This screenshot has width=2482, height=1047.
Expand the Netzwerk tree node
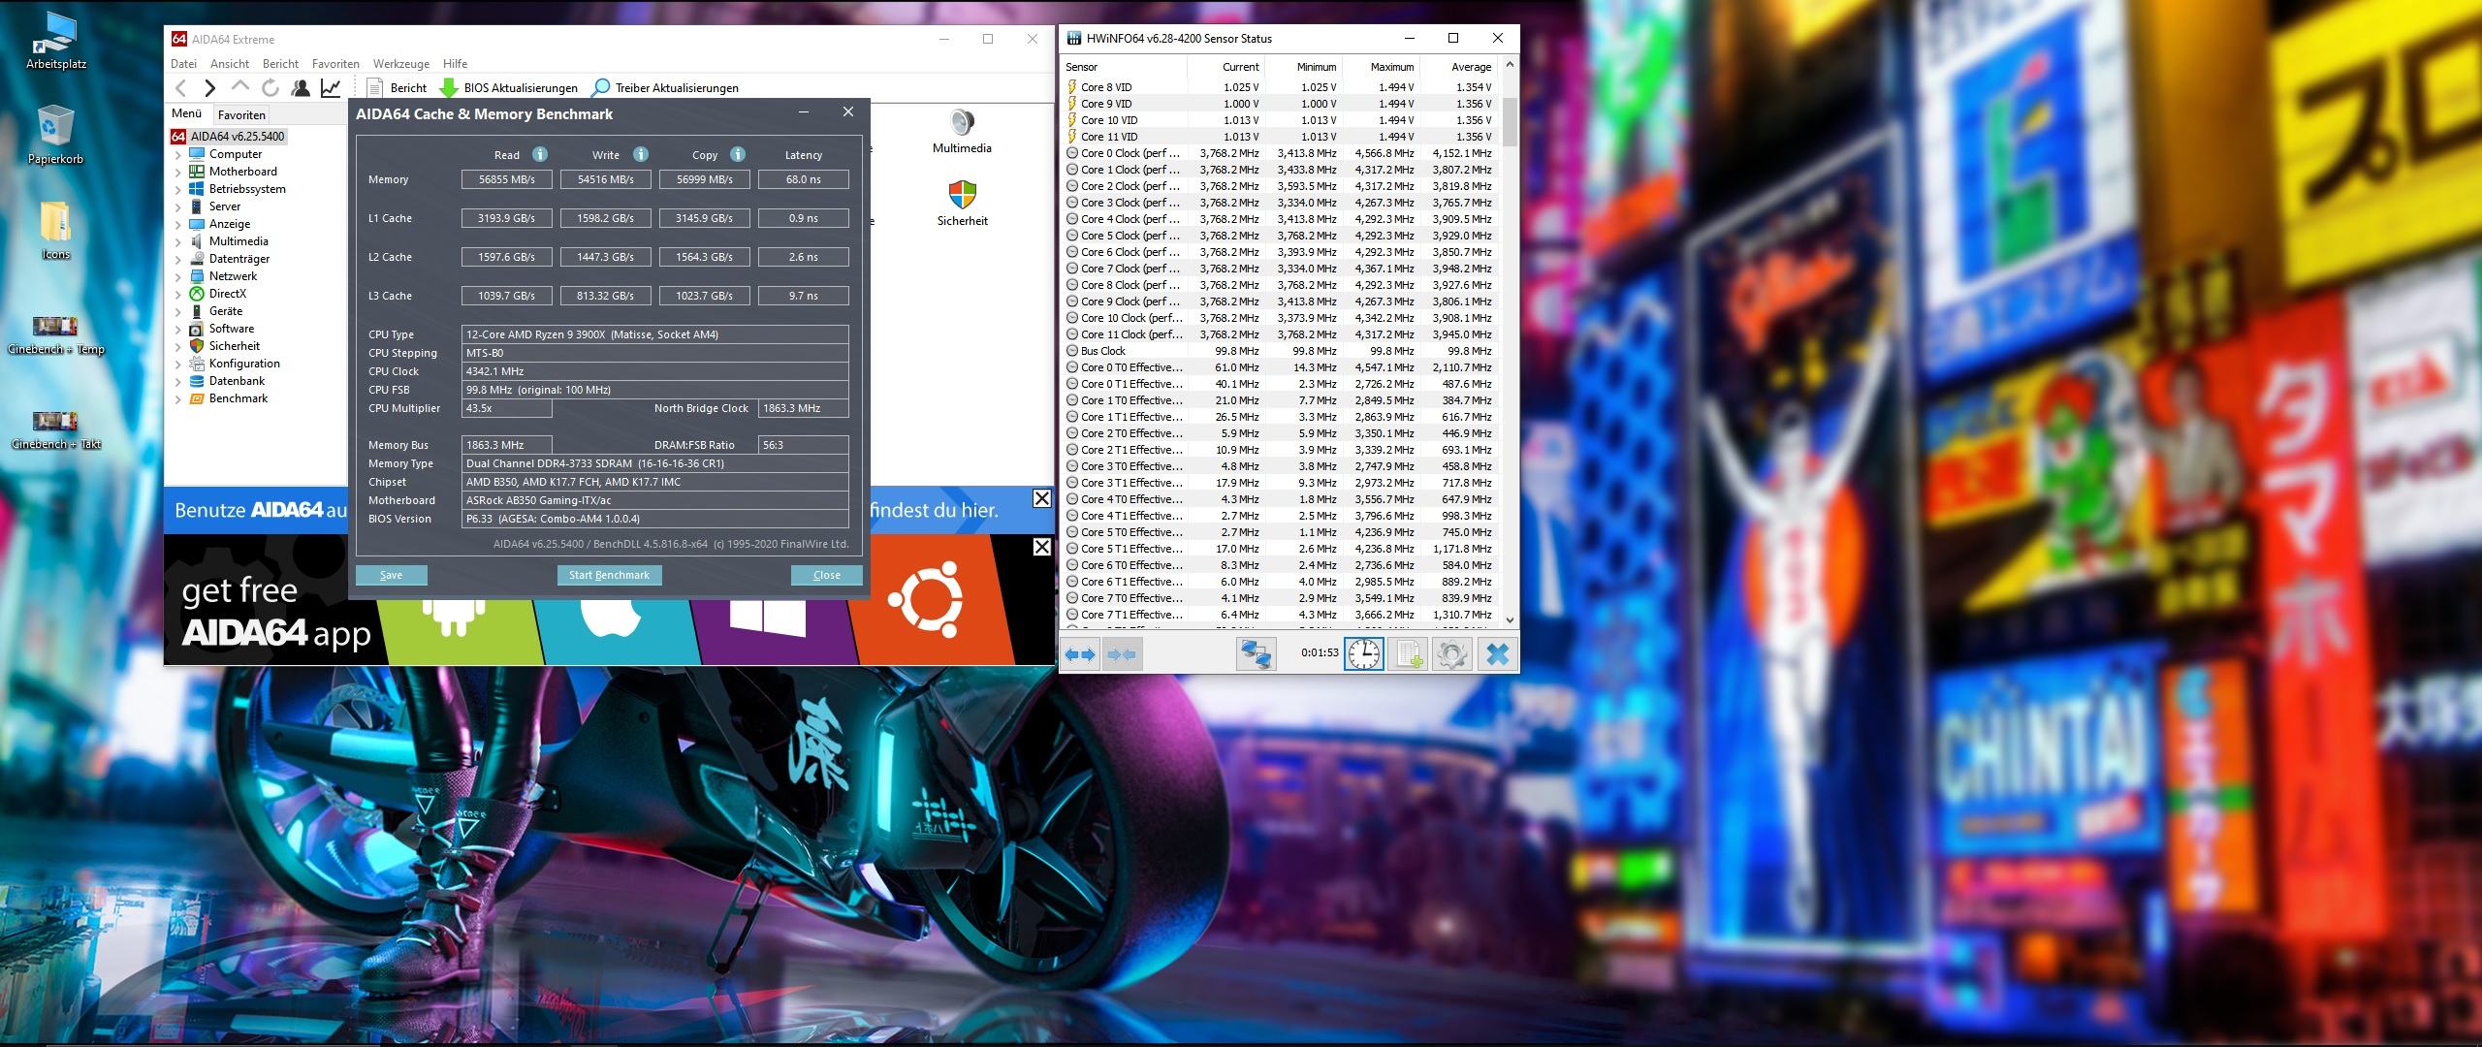[x=178, y=276]
